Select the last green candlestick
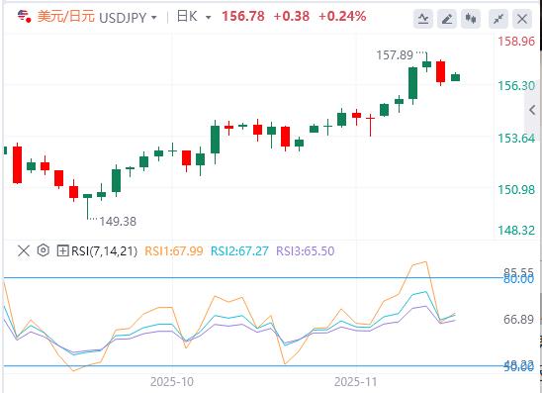542x393 pixels. (456, 77)
